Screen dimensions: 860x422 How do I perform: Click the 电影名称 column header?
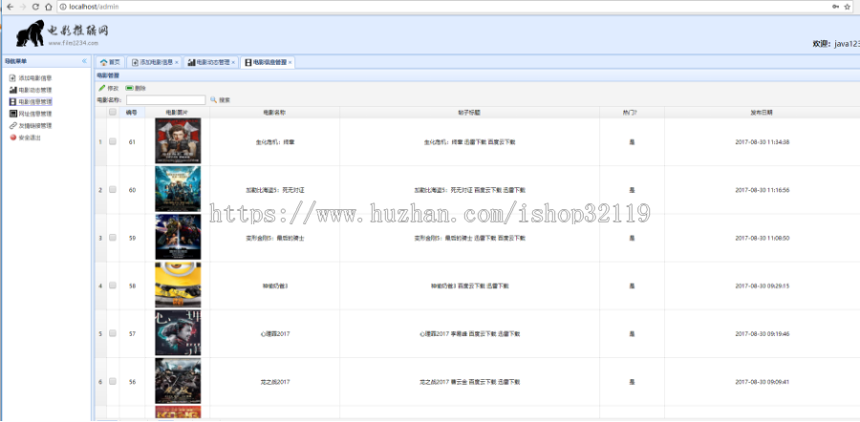coord(275,113)
